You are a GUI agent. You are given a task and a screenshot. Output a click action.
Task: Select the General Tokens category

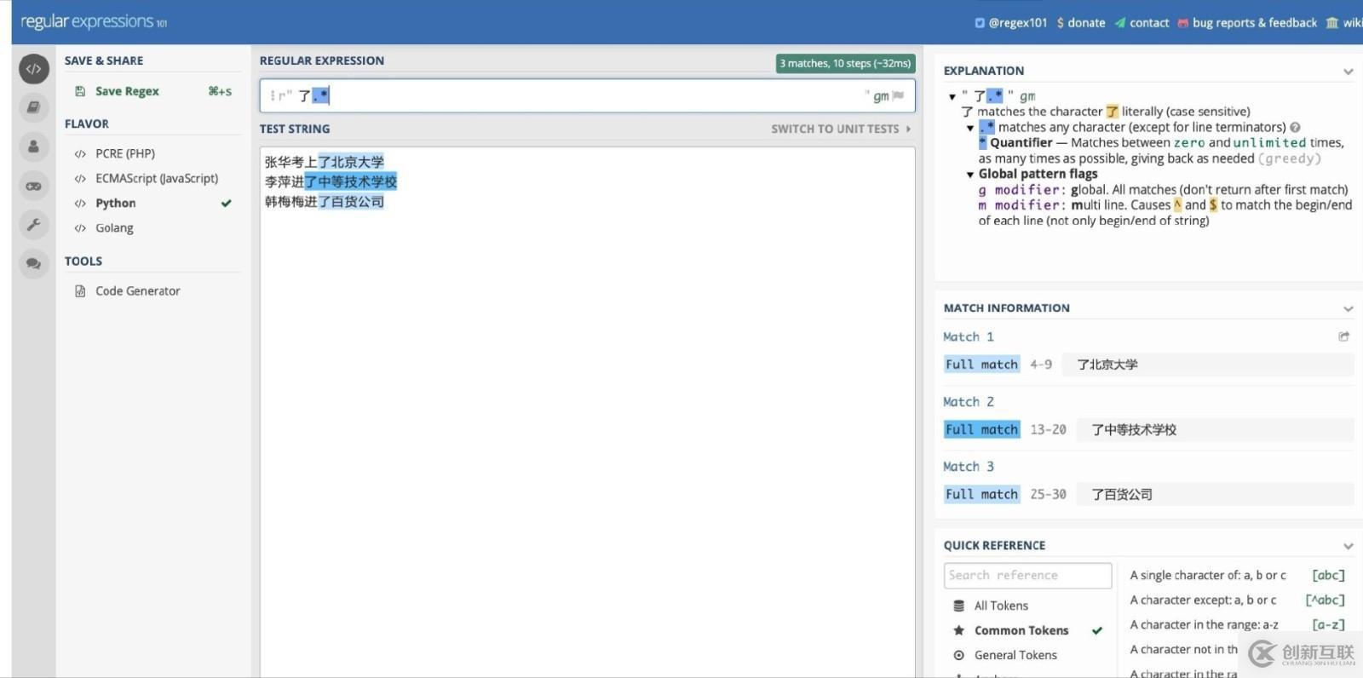pos(1015,655)
